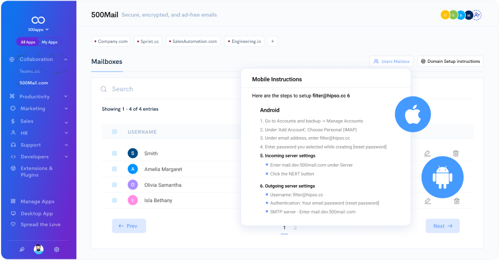Tick the checkbox next to Smith
The image size is (499, 260).
[x=114, y=154]
